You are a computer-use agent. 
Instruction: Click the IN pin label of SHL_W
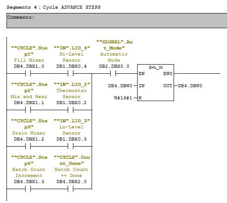(141, 85)
